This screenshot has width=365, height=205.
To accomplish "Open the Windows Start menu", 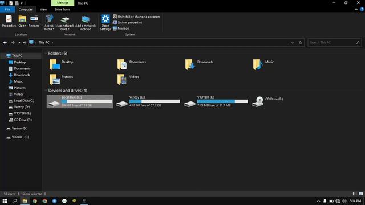I will 5,201.
